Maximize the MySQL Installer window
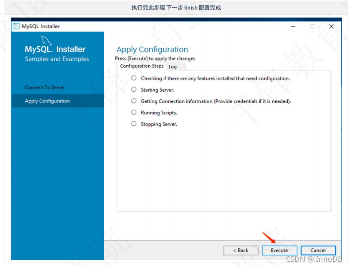 [312, 26]
